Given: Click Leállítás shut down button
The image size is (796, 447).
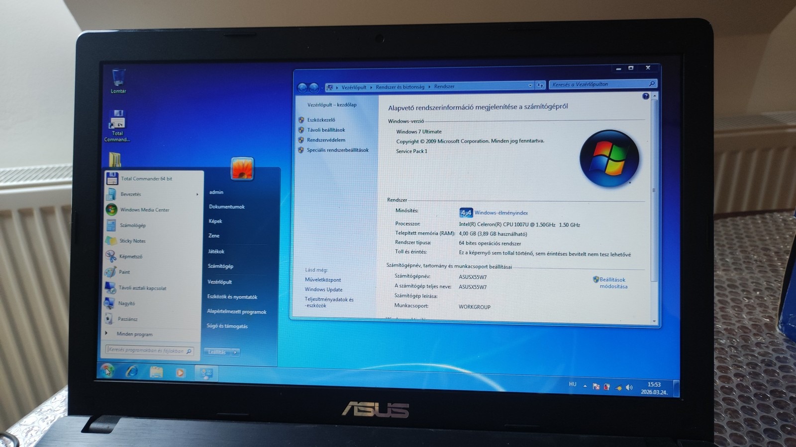Looking at the screenshot, I should coord(217,352).
